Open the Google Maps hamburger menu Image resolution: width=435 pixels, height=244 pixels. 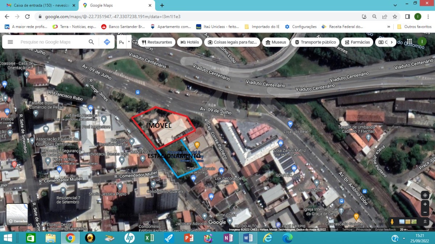click(10, 42)
